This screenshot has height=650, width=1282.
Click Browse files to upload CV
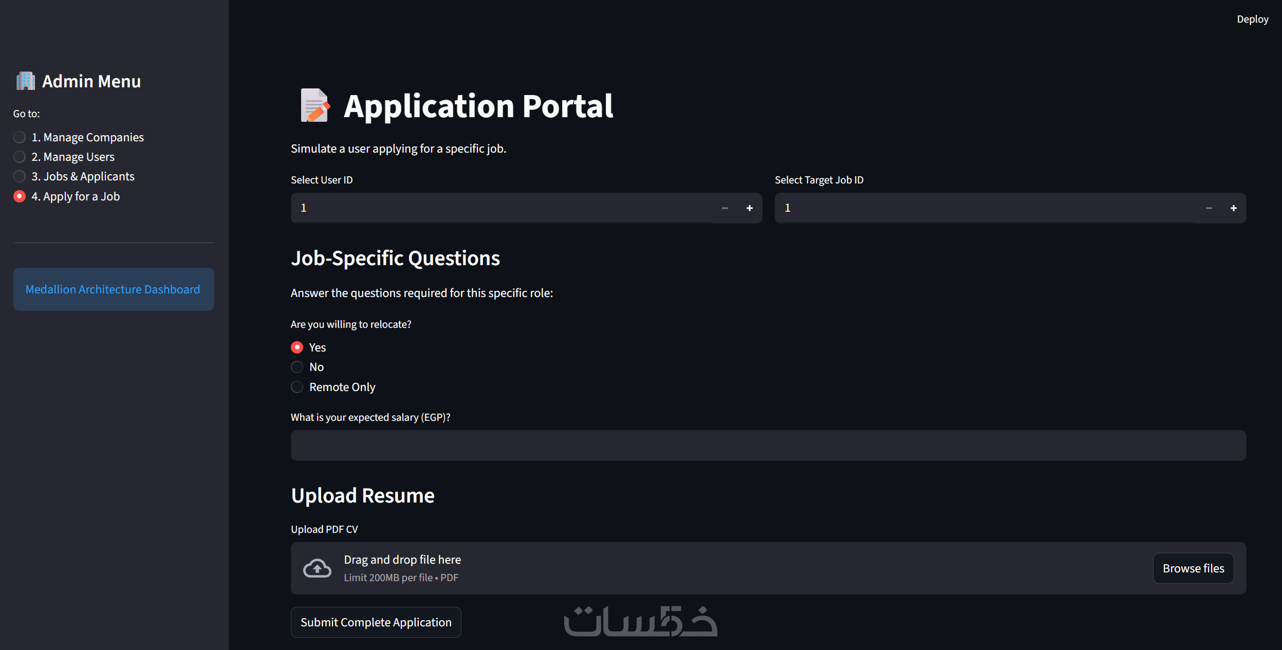1193,568
